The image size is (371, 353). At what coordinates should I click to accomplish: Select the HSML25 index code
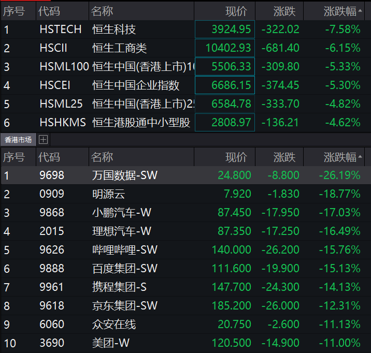(x=61, y=104)
